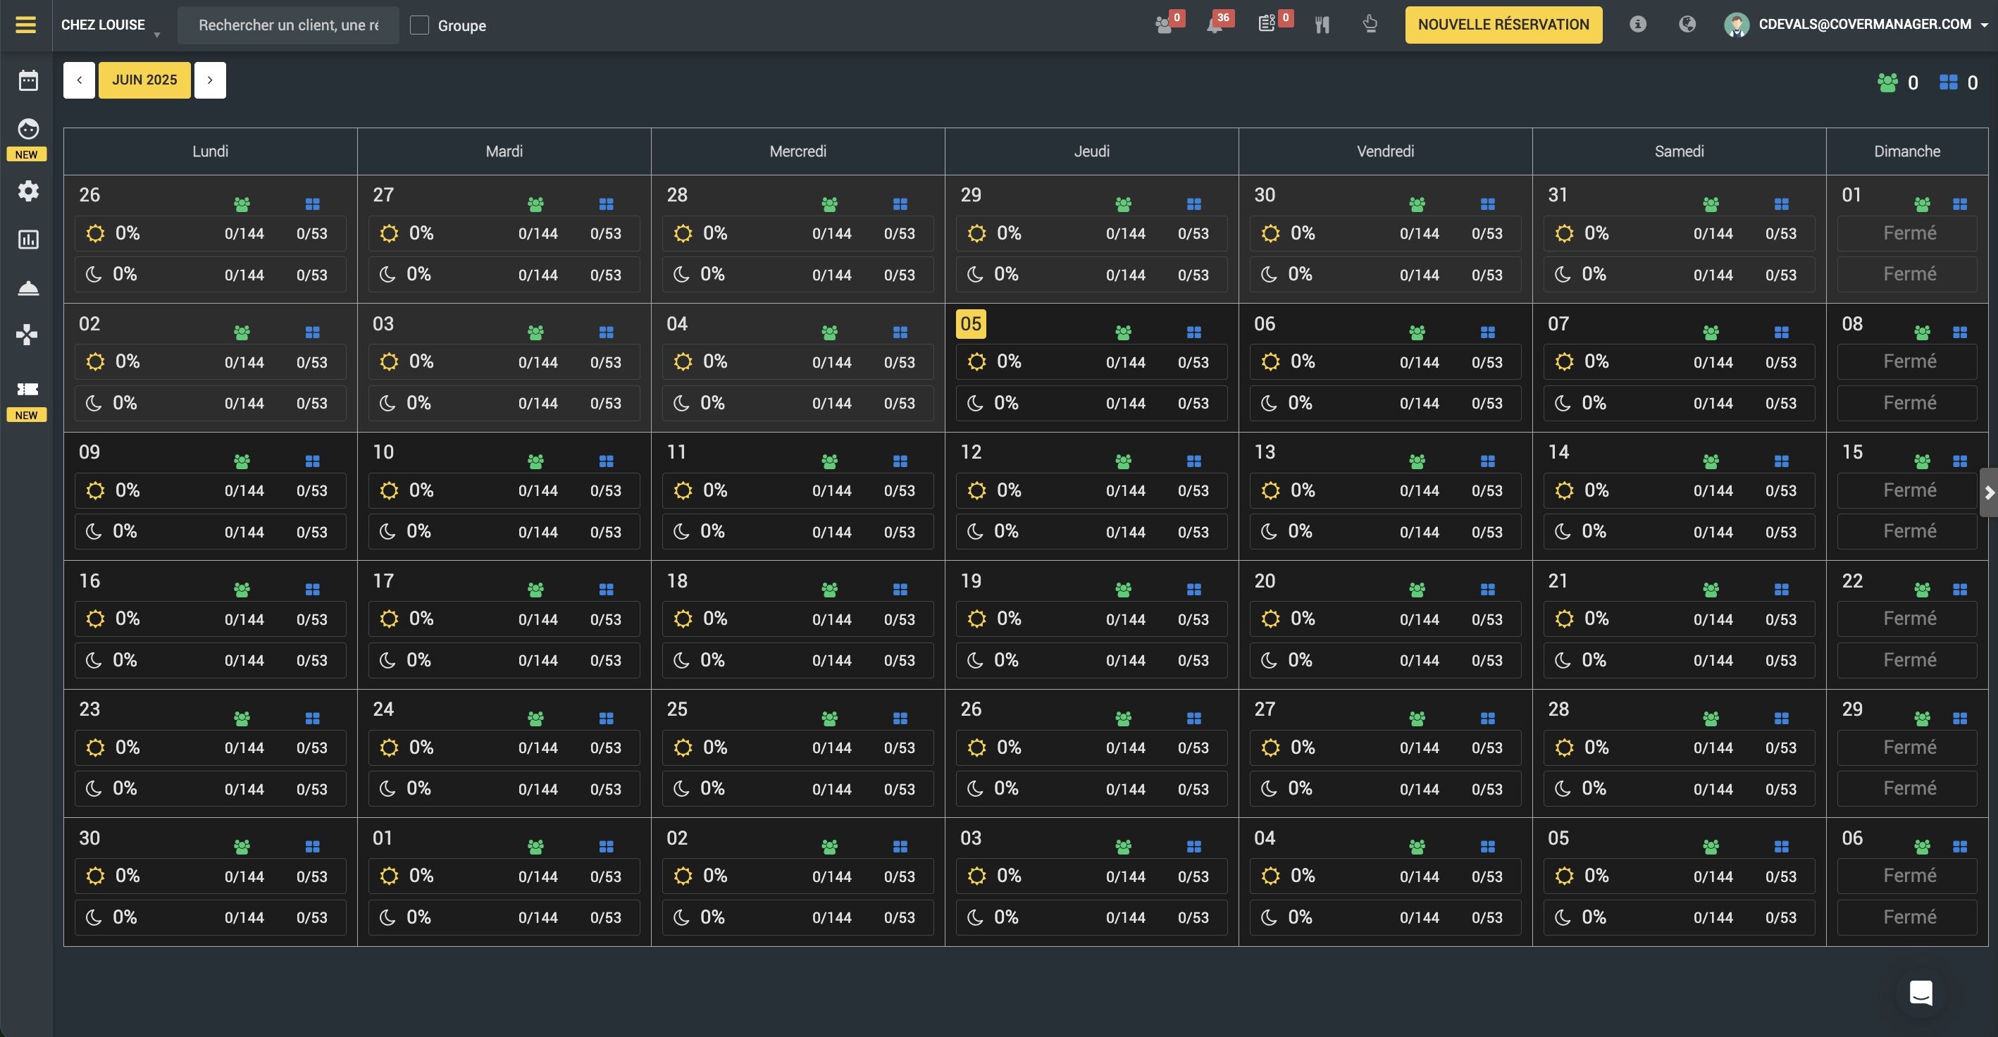The width and height of the screenshot is (1998, 1037).
Task: Open the statistics chart sidebar icon
Action: click(x=28, y=240)
